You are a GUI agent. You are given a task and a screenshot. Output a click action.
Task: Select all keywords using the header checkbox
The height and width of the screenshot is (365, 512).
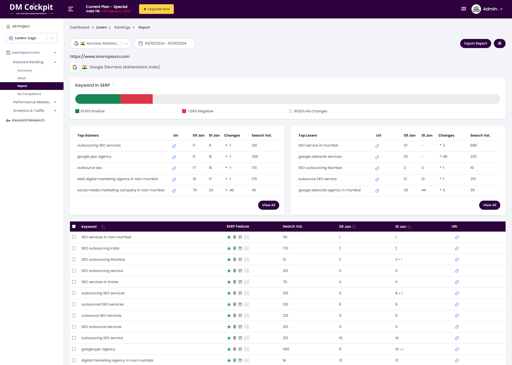point(74,226)
